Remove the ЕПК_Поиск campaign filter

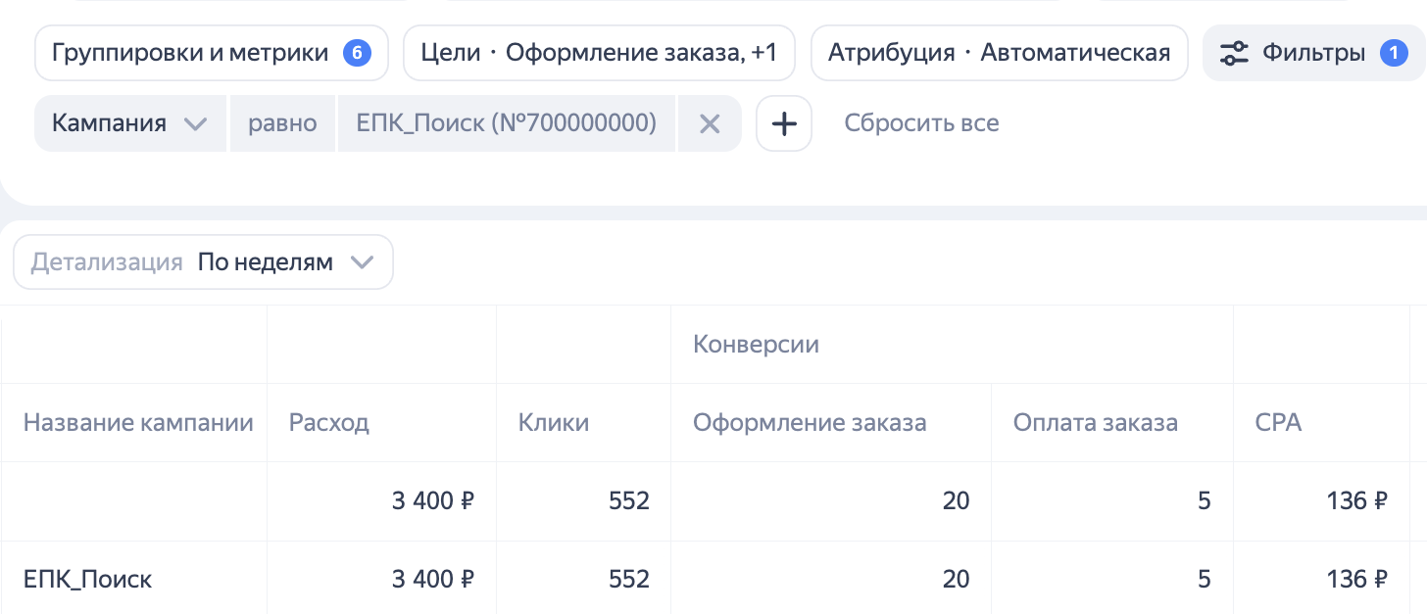710,123
